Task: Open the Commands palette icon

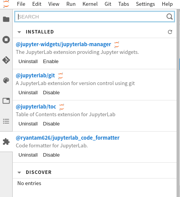Action: [x=6, y=80]
